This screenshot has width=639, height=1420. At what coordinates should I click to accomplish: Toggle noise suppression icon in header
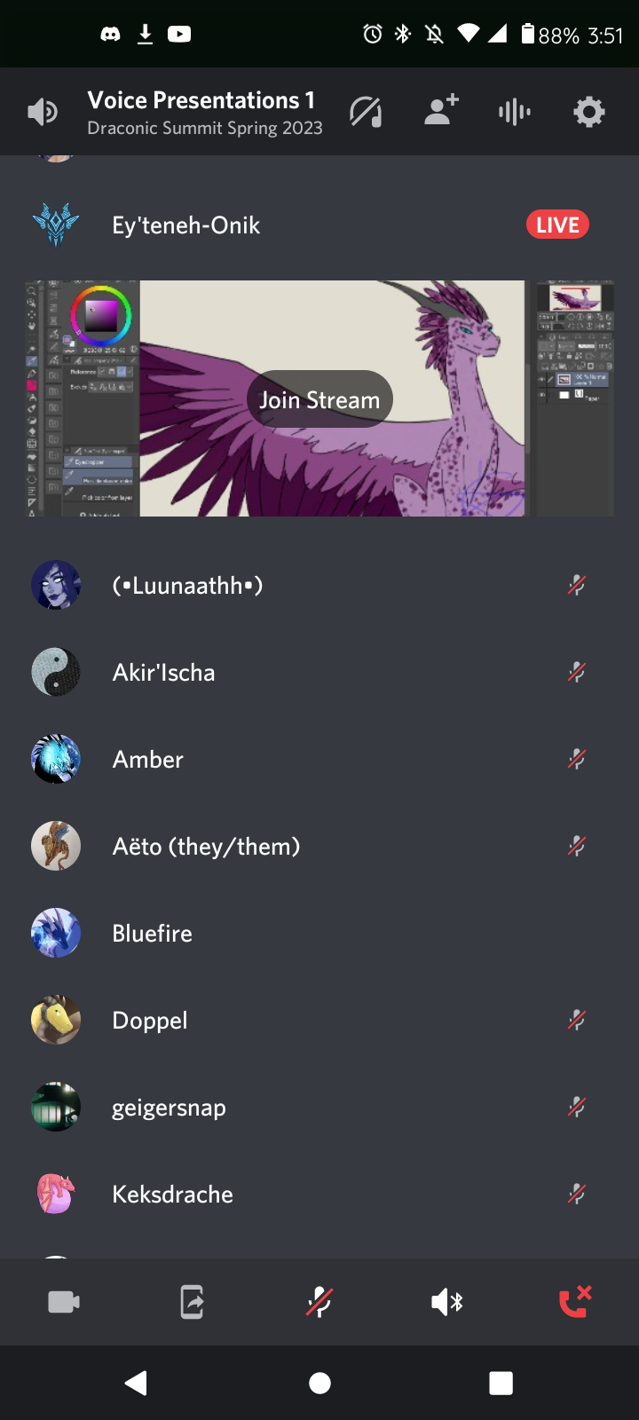tap(366, 112)
